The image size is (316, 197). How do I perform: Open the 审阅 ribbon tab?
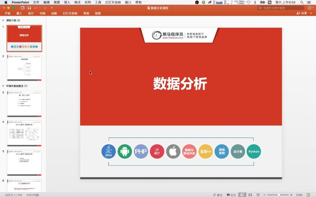(x=86, y=13)
